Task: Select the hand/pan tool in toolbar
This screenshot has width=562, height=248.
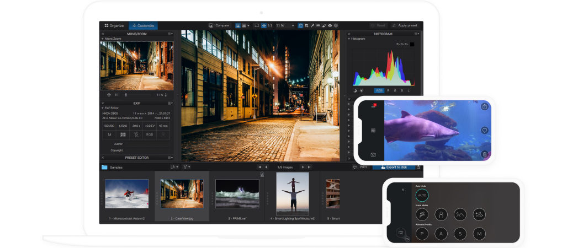Action: pyautogui.click(x=300, y=26)
